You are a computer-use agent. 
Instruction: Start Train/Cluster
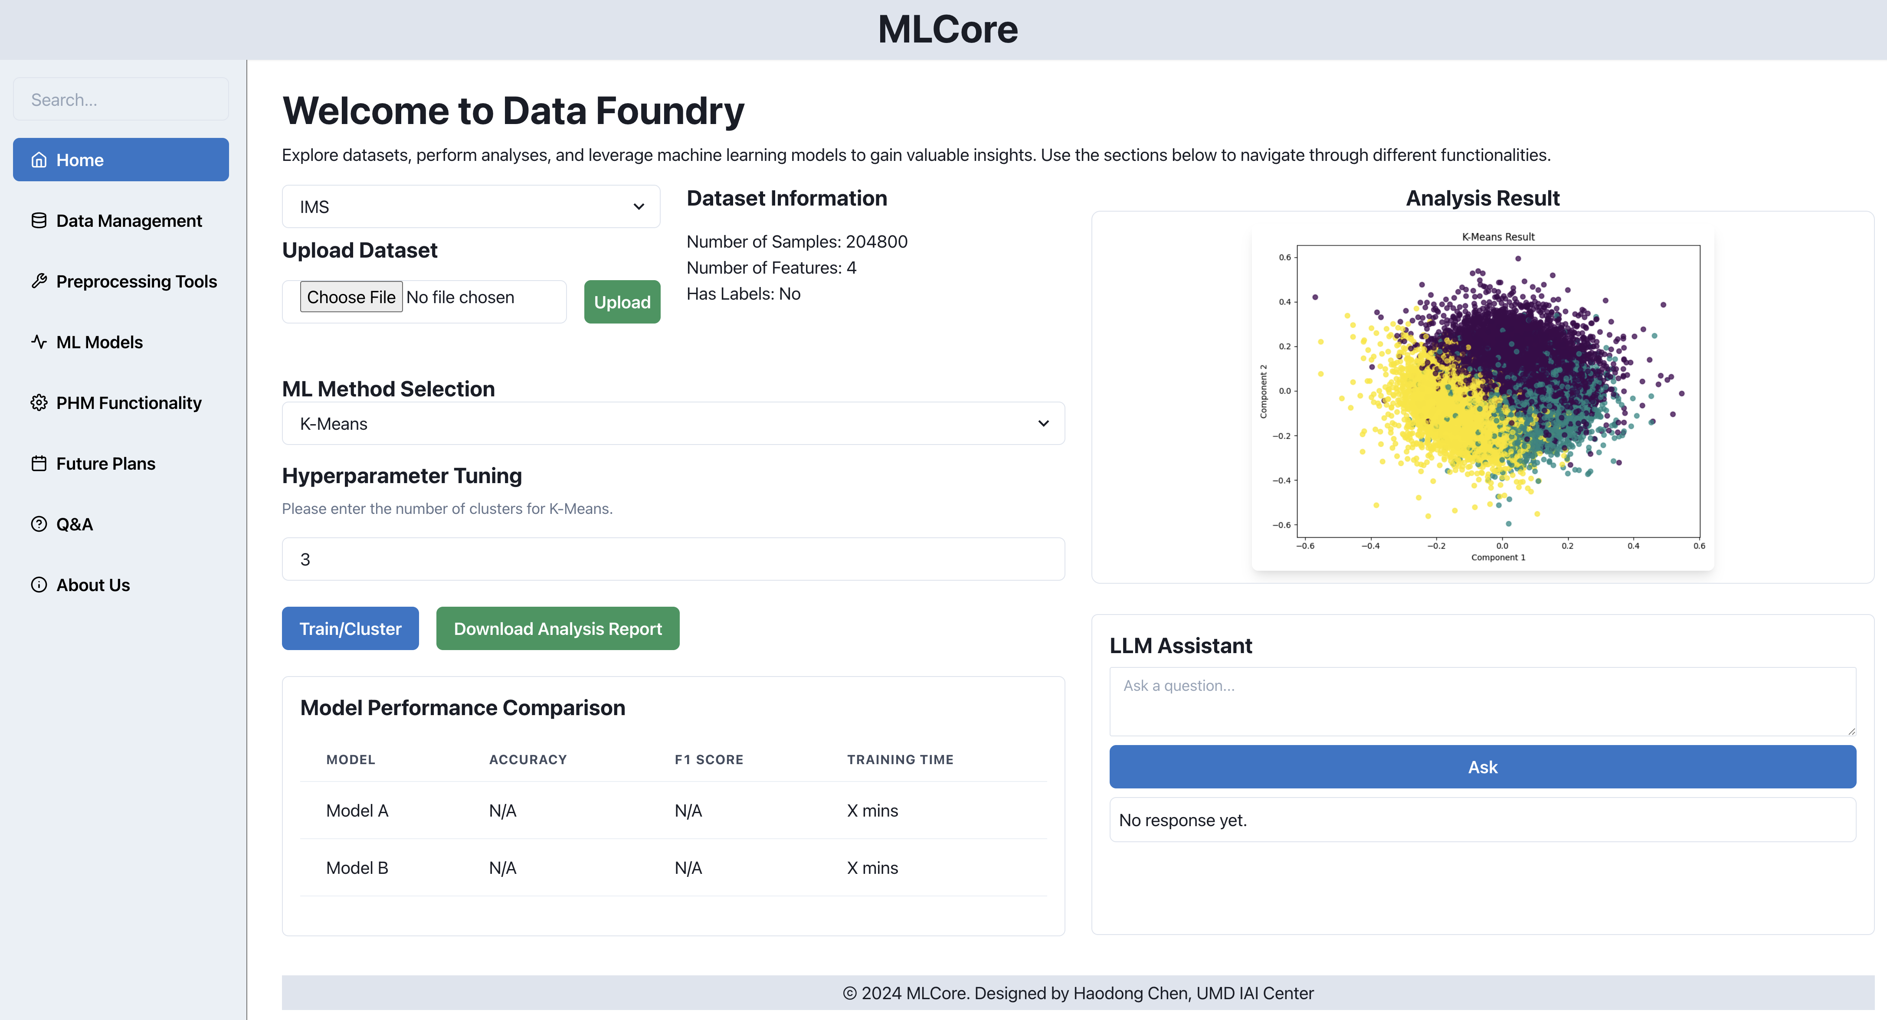point(350,628)
